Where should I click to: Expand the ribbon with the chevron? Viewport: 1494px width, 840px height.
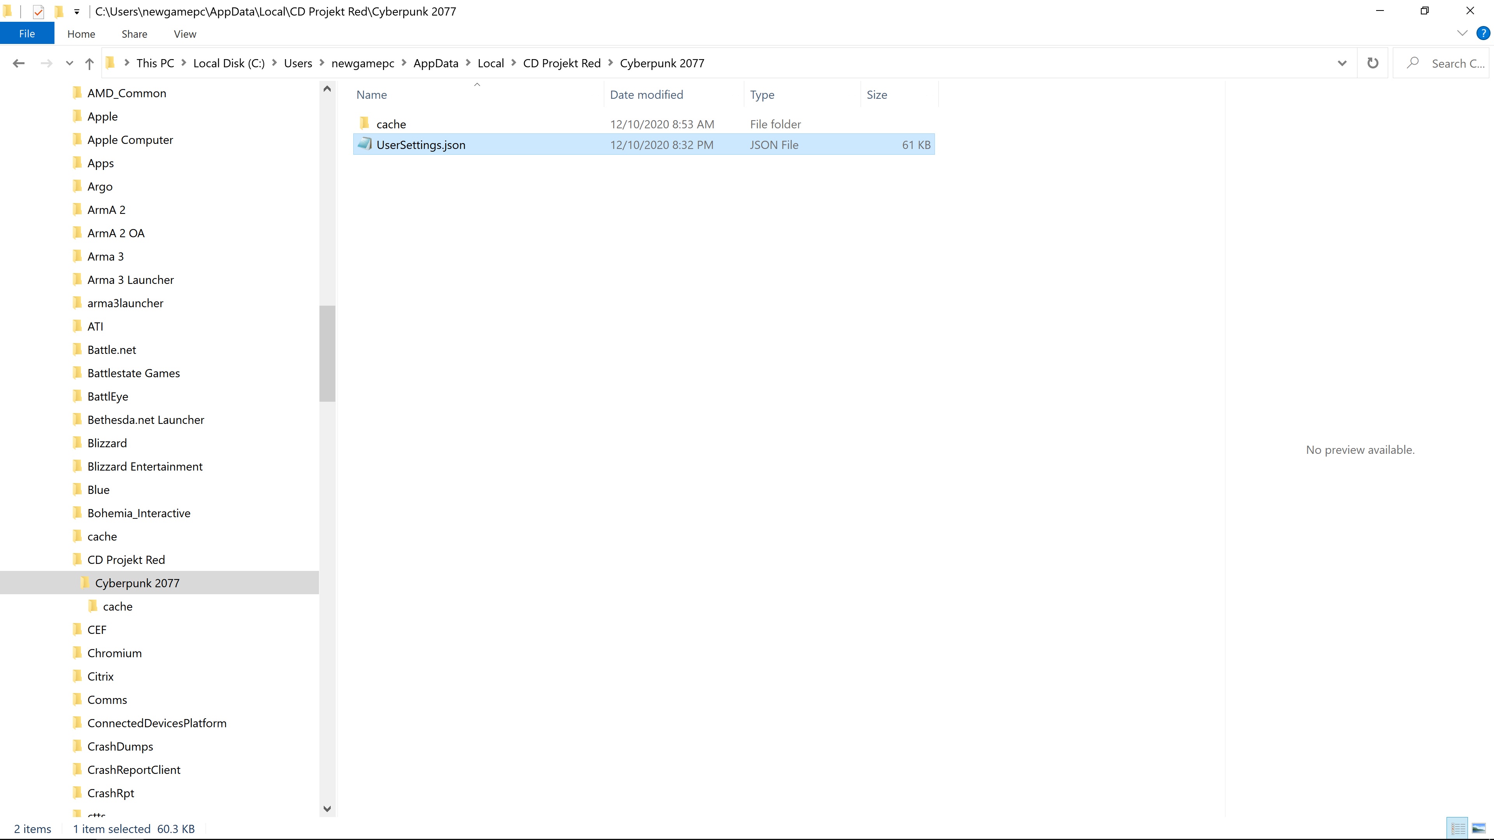[x=1462, y=33]
